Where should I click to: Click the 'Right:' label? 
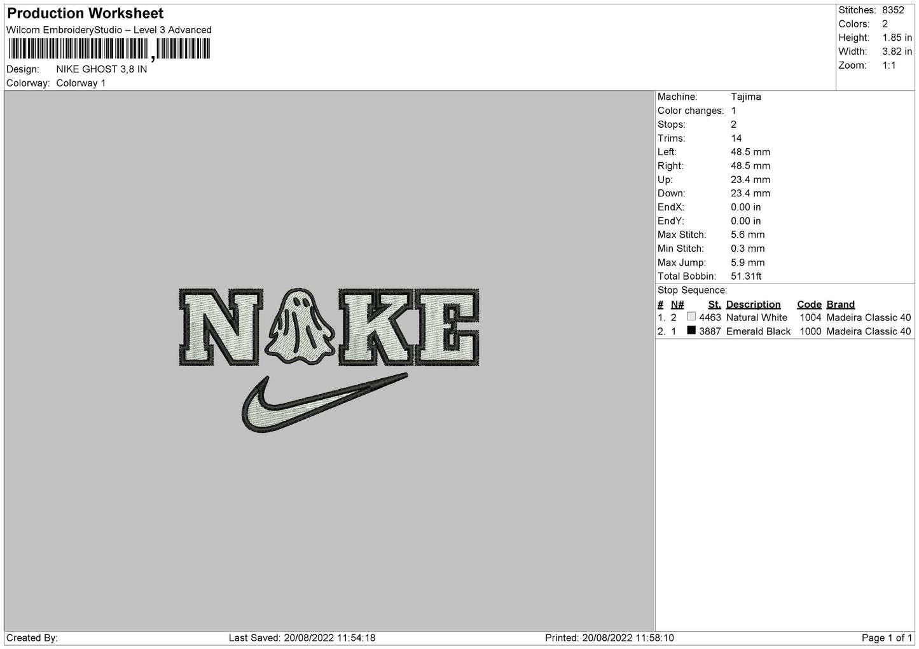pyautogui.click(x=670, y=166)
